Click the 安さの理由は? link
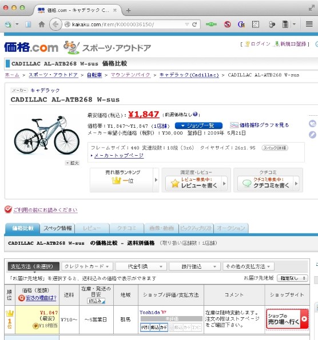Screen dimensions: 318x340 [41, 298]
